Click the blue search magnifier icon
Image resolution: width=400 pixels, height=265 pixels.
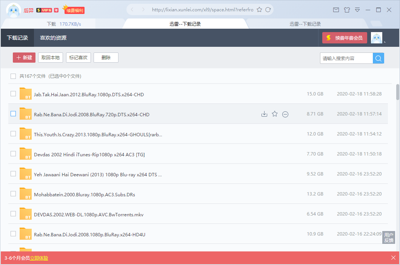pos(378,58)
